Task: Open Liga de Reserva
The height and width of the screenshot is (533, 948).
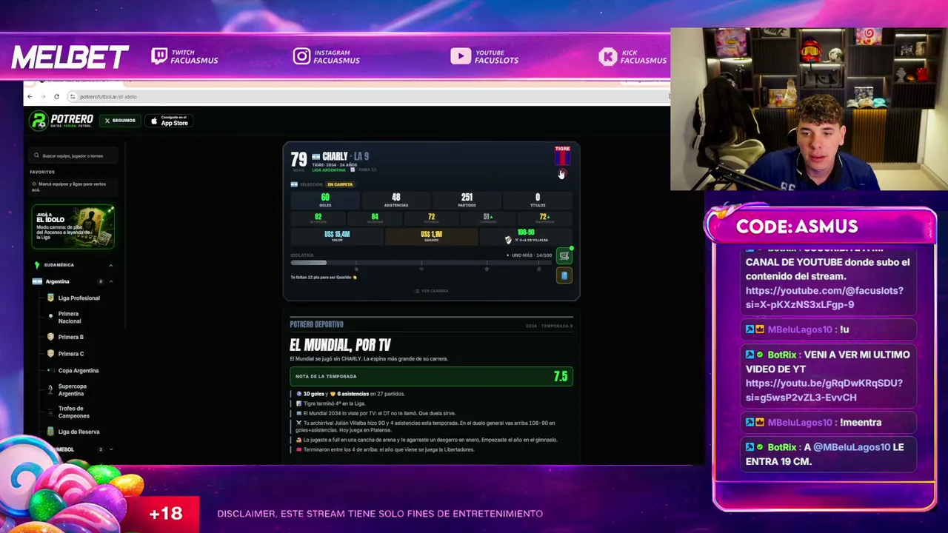Action: tap(79, 432)
